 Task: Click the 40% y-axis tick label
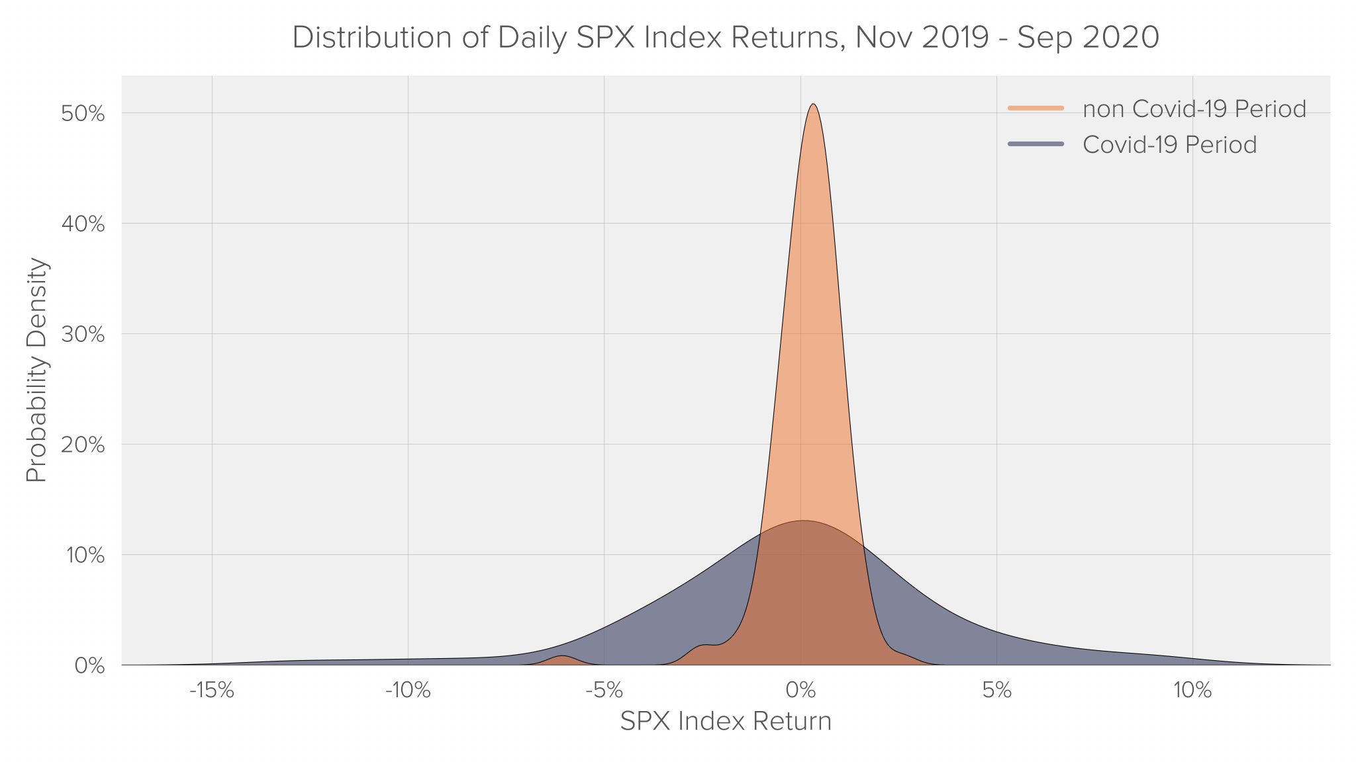pyautogui.click(x=83, y=224)
